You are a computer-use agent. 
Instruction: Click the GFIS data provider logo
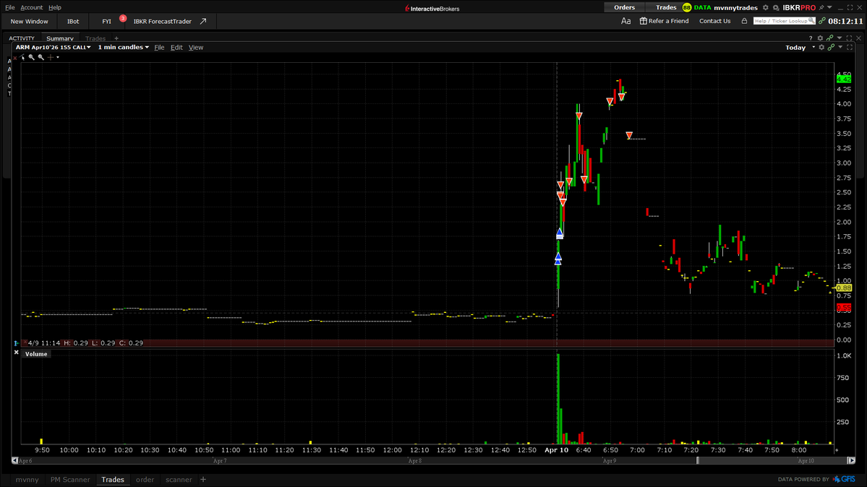click(845, 479)
